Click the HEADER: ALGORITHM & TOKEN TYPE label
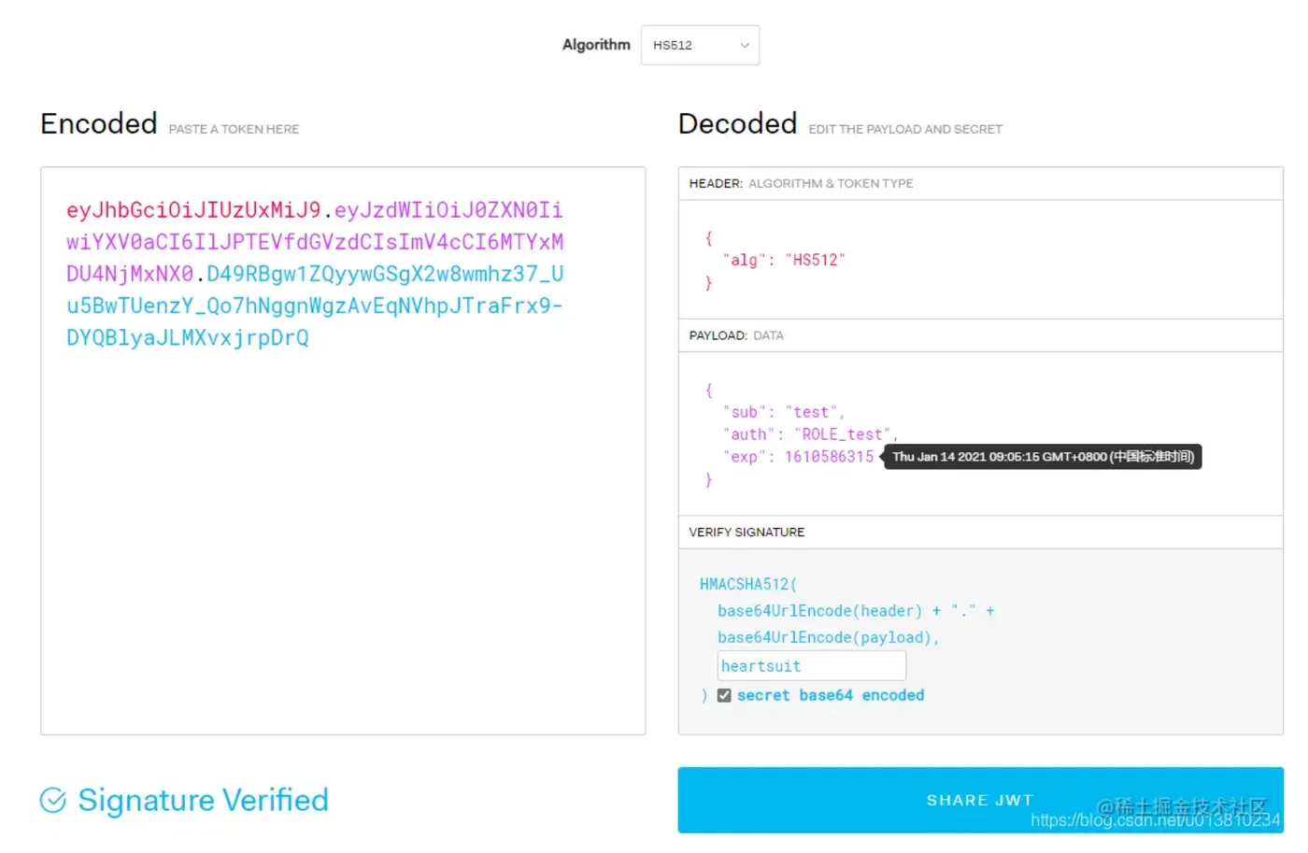Screen dimensions: 1308x853 pyautogui.click(x=802, y=183)
